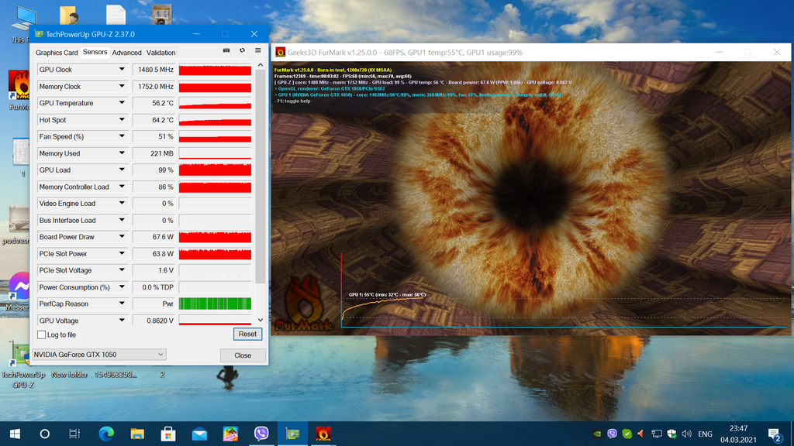Open the FurMark desktop shortcut
Image resolution: width=794 pixels, height=446 pixels.
click(x=19, y=91)
